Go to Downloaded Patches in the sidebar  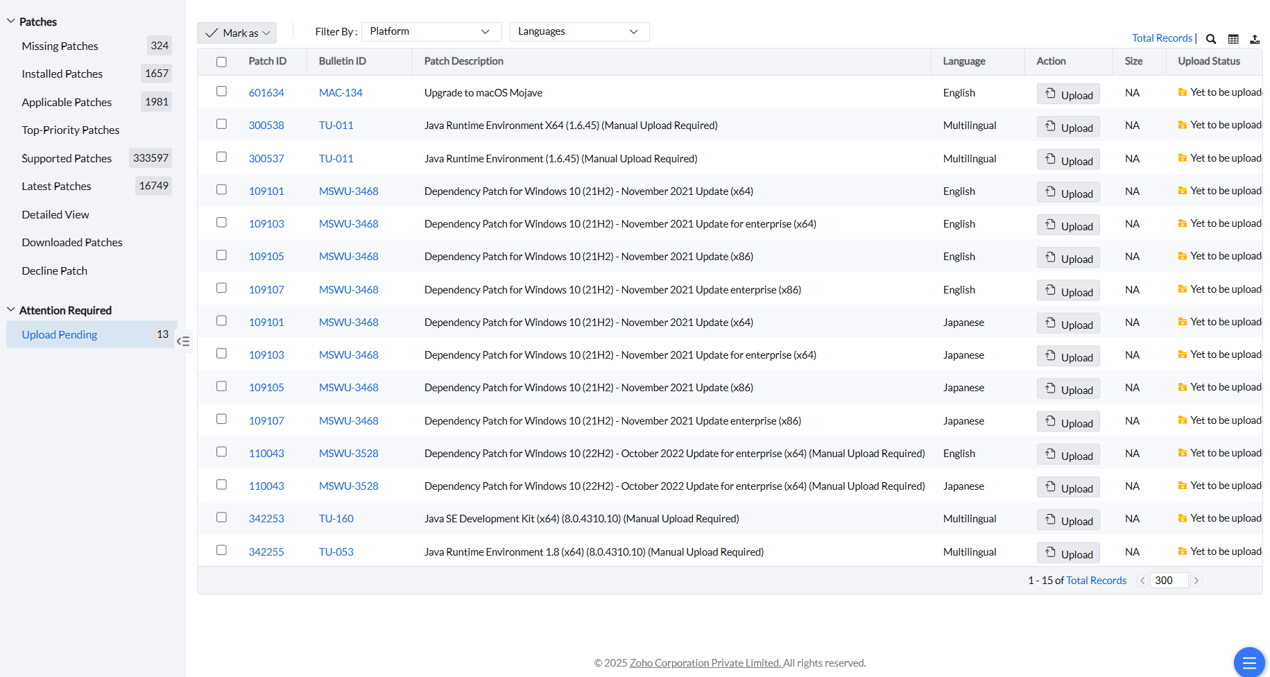72,242
